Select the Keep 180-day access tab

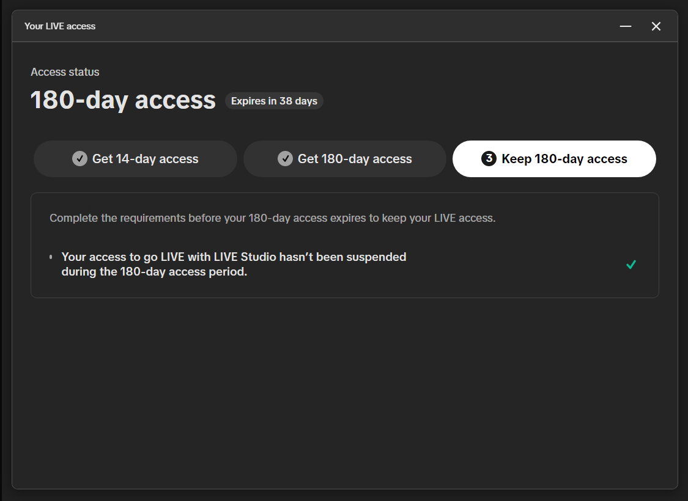[554, 159]
